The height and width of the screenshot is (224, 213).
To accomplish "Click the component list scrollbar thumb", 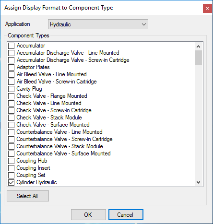I will pos(198,58).
